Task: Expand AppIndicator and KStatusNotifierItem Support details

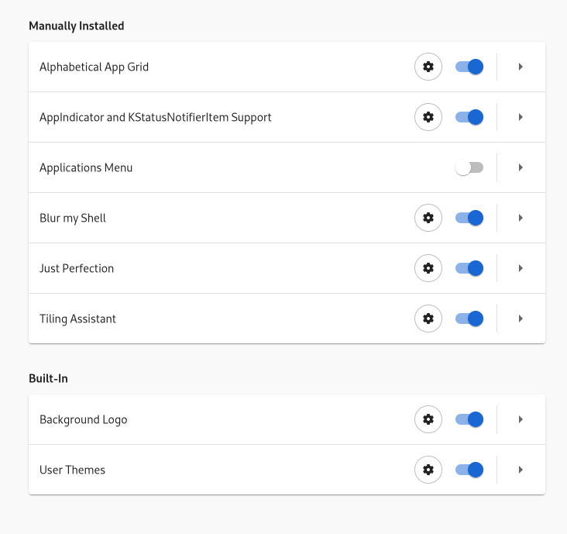Action: click(x=521, y=117)
